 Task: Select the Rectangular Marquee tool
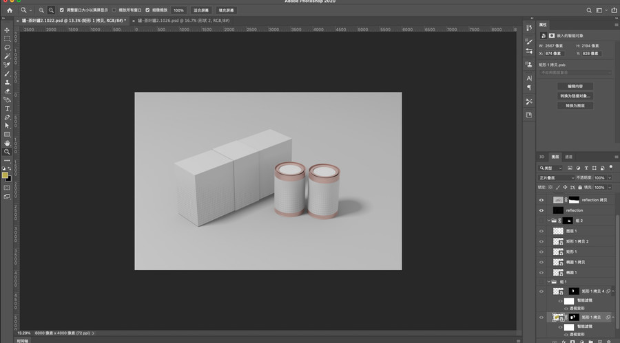pos(7,38)
